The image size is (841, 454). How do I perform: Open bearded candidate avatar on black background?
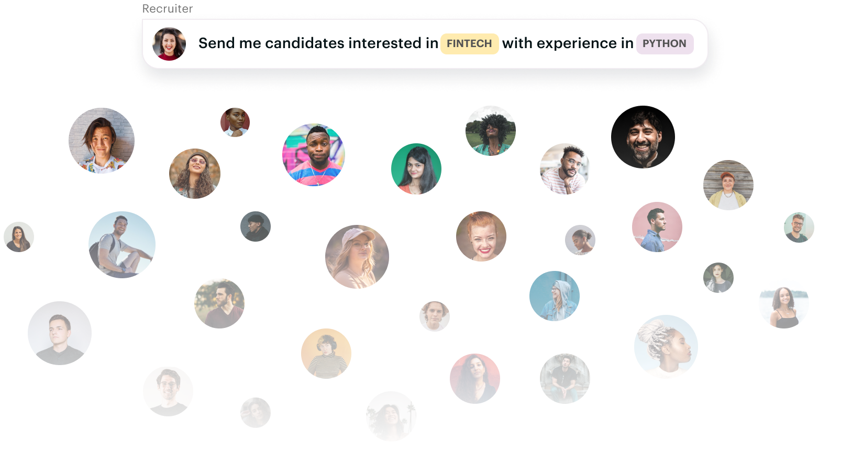coord(643,137)
